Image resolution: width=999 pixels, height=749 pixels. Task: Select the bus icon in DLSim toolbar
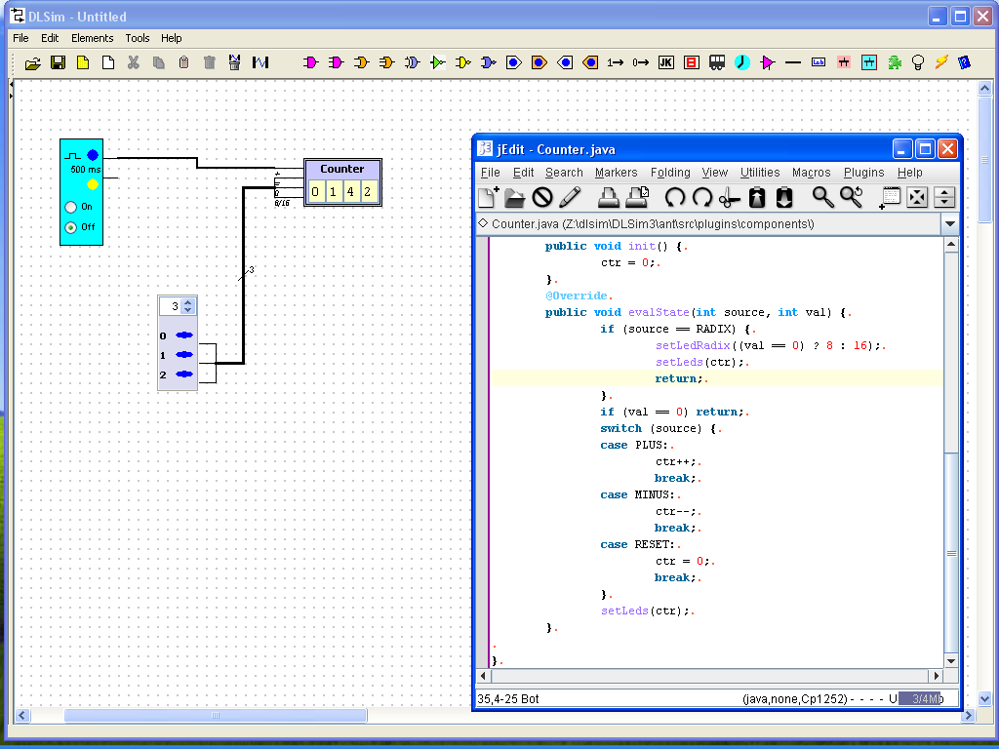[x=717, y=62]
